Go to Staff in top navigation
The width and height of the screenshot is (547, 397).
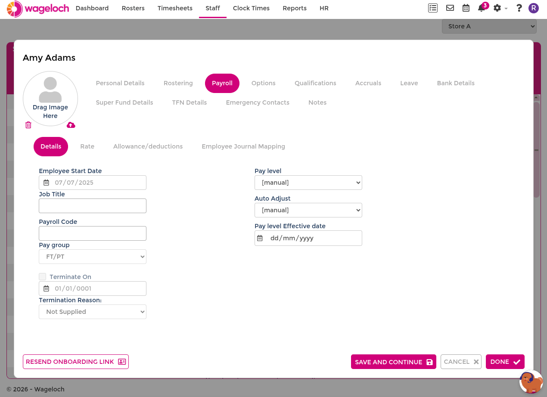213,8
